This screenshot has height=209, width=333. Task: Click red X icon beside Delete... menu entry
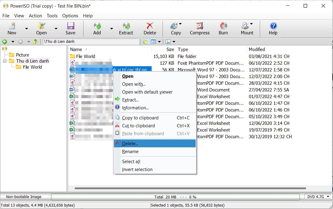[x=117, y=143]
